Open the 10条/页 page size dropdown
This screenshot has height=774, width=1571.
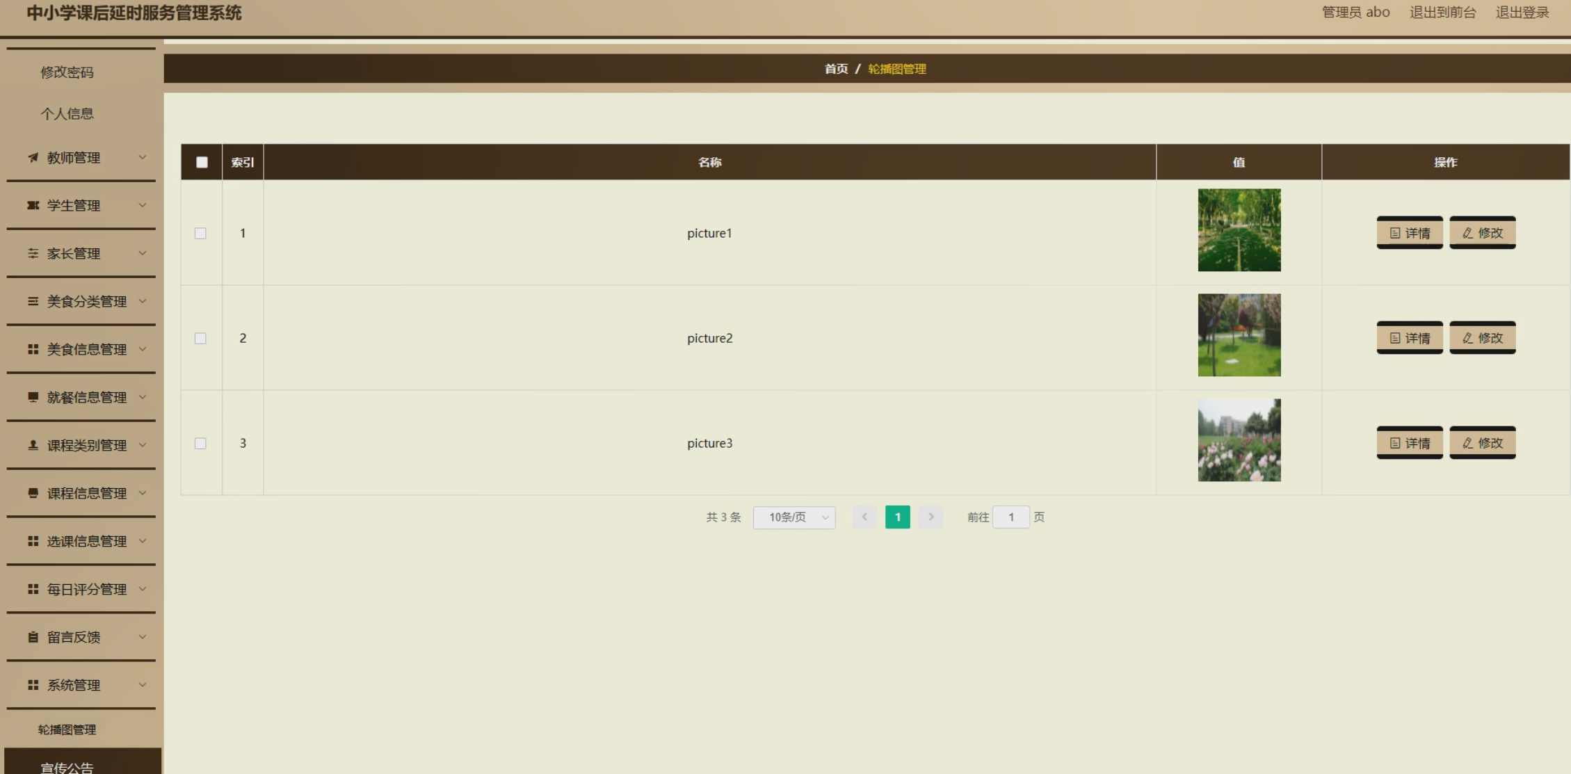click(794, 517)
